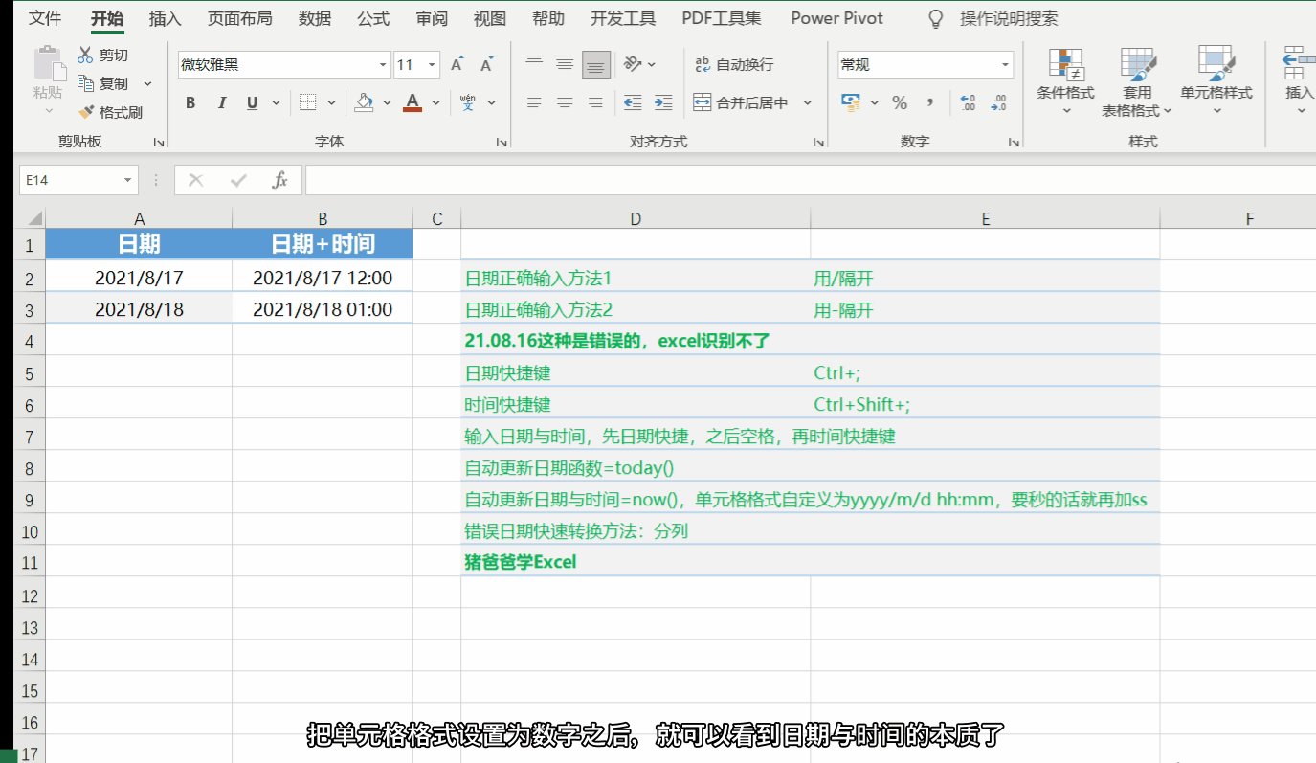Click the Copy (复制) icon
The image size is (1316, 763).
pos(85,83)
